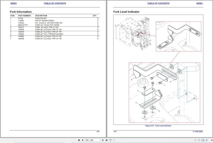
Task: Jump to the last page
Action: (x=106, y=140)
